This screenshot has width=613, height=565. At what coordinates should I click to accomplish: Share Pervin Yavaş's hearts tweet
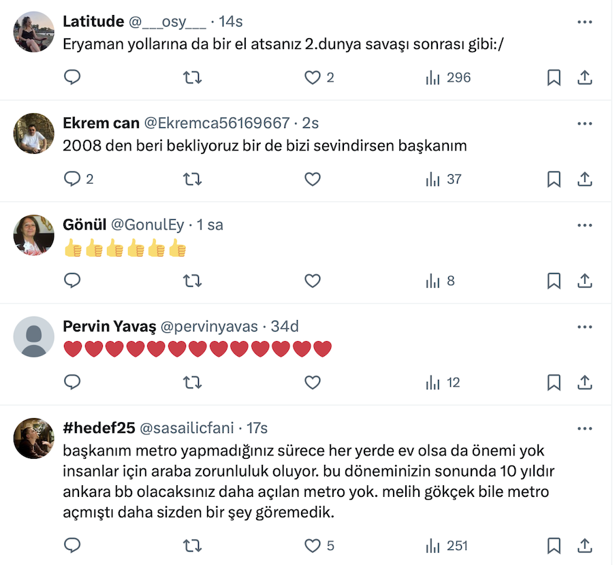pyautogui.click(x=584, y=383)
